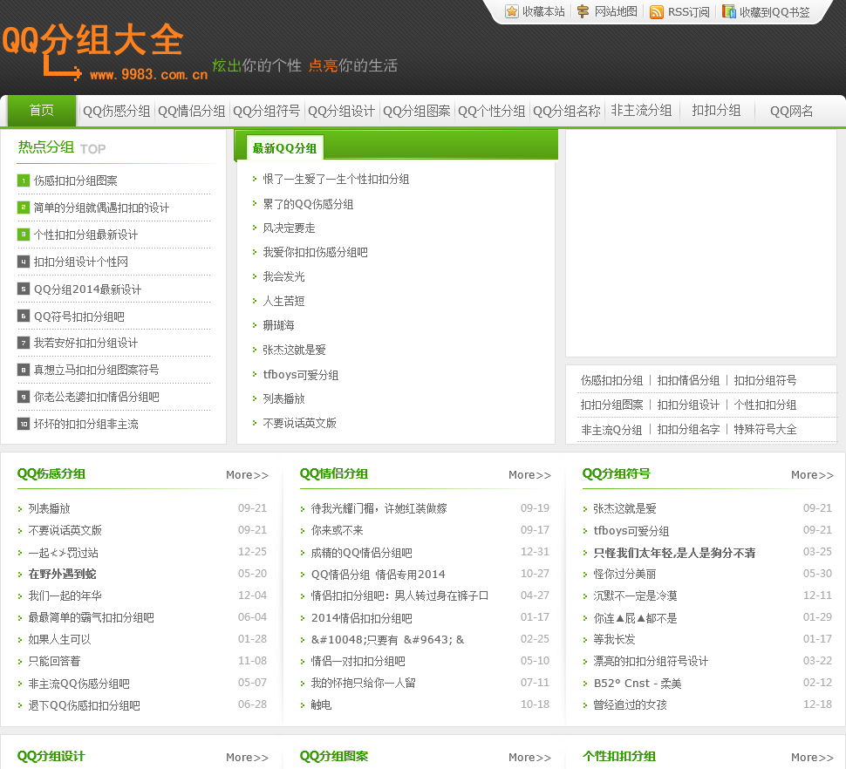Open More>> for QQ分组图案 section
The height and width of the screenshot is (769, 846).
coord(529,758)
